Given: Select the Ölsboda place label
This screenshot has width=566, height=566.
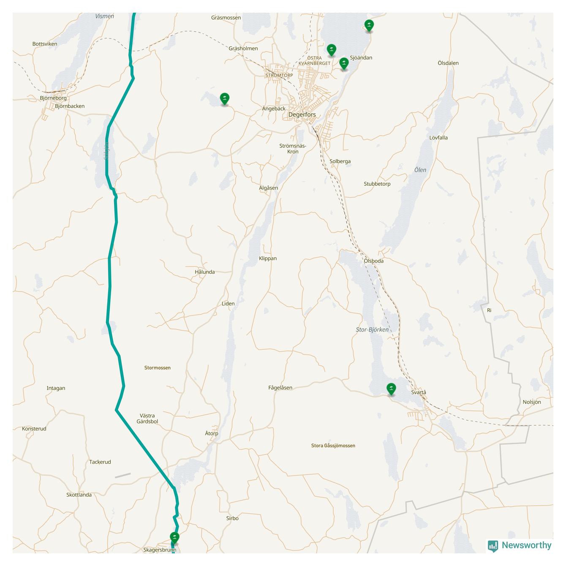Looking at the screenshot, I should pyautogui.click(x=373, y=261).
